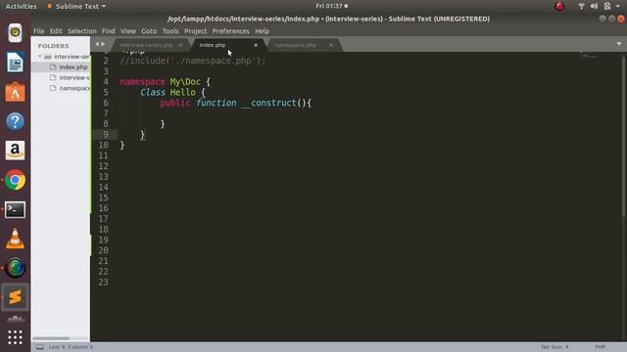This screenshot has height=352, width=627.
Task: Click My\Doc namespace name
Action: click(185, 82)
